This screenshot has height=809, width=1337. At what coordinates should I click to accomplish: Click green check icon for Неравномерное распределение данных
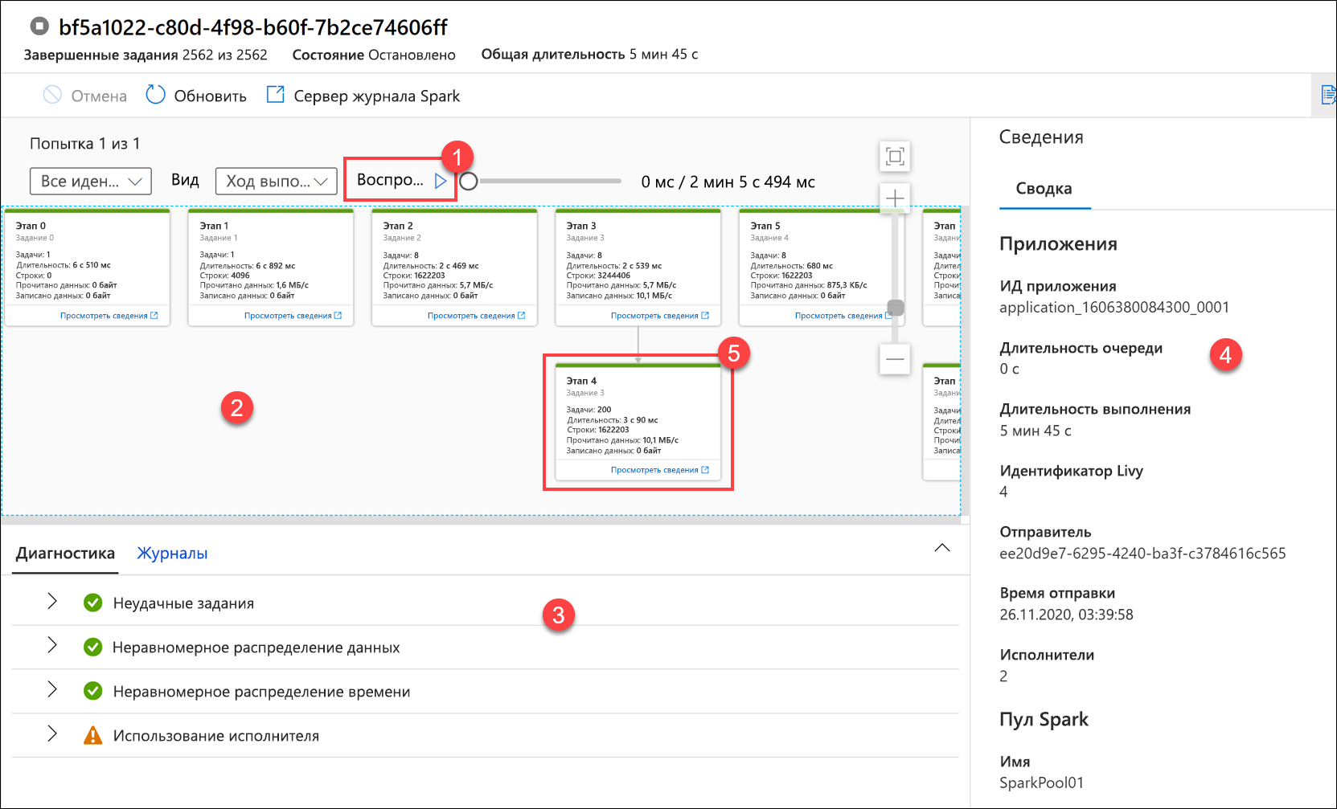pyautogui.click(x=93, y=647)
